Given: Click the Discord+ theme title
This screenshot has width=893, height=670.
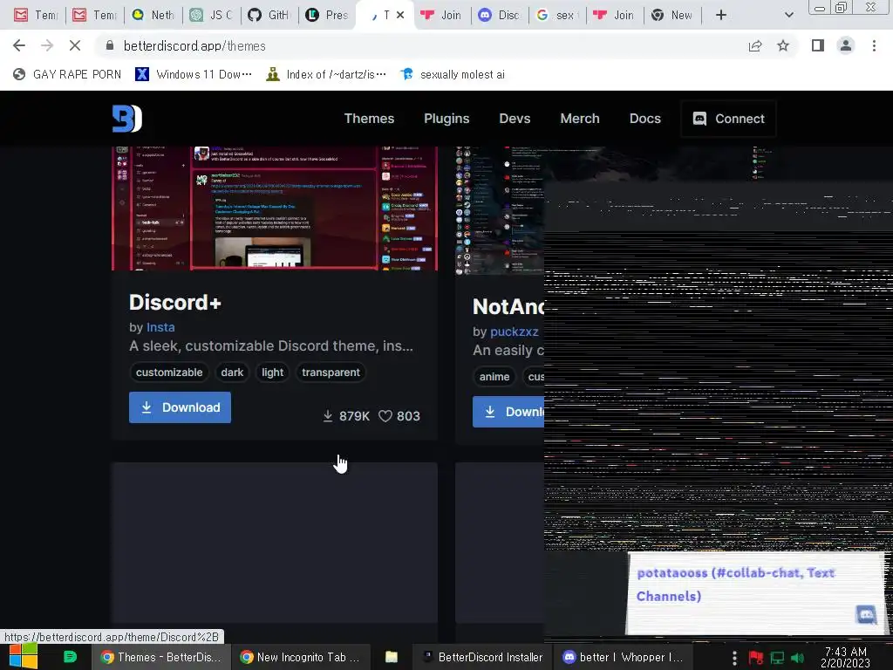Looking at the screenshot, I should (174, 302).
